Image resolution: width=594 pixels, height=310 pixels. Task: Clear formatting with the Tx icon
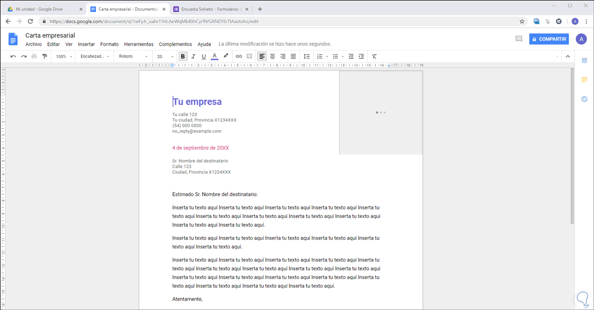pyautogui.click(x=374, y=56)
